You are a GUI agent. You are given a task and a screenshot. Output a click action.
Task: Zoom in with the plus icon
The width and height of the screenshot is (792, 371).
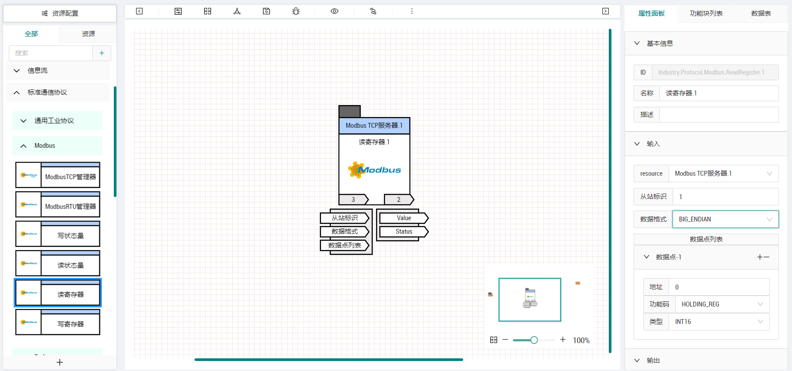(563, 340)
